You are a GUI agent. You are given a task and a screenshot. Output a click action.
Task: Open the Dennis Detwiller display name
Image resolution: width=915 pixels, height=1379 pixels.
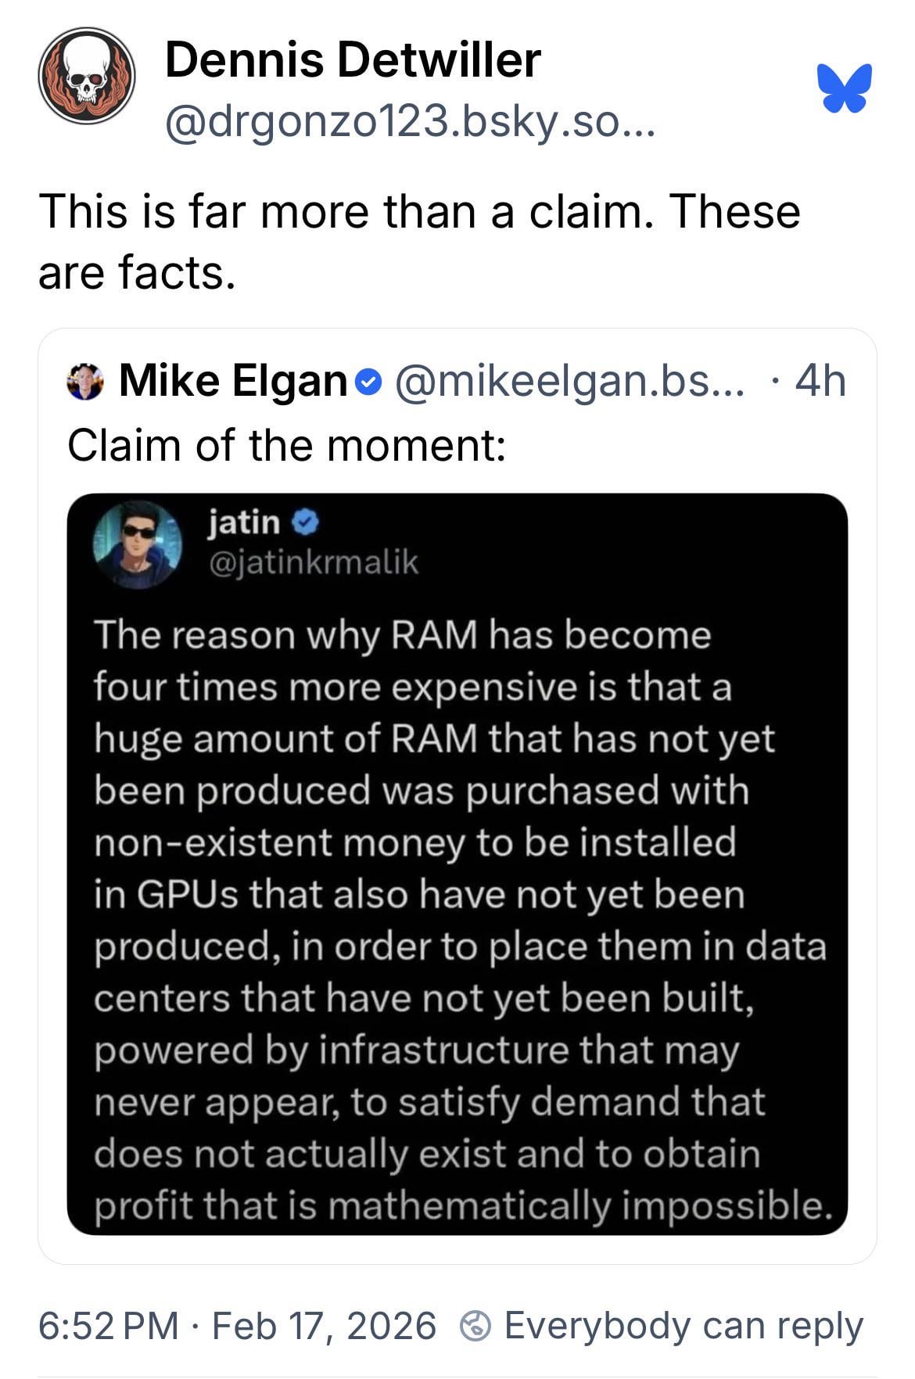[x=353, y=60]
